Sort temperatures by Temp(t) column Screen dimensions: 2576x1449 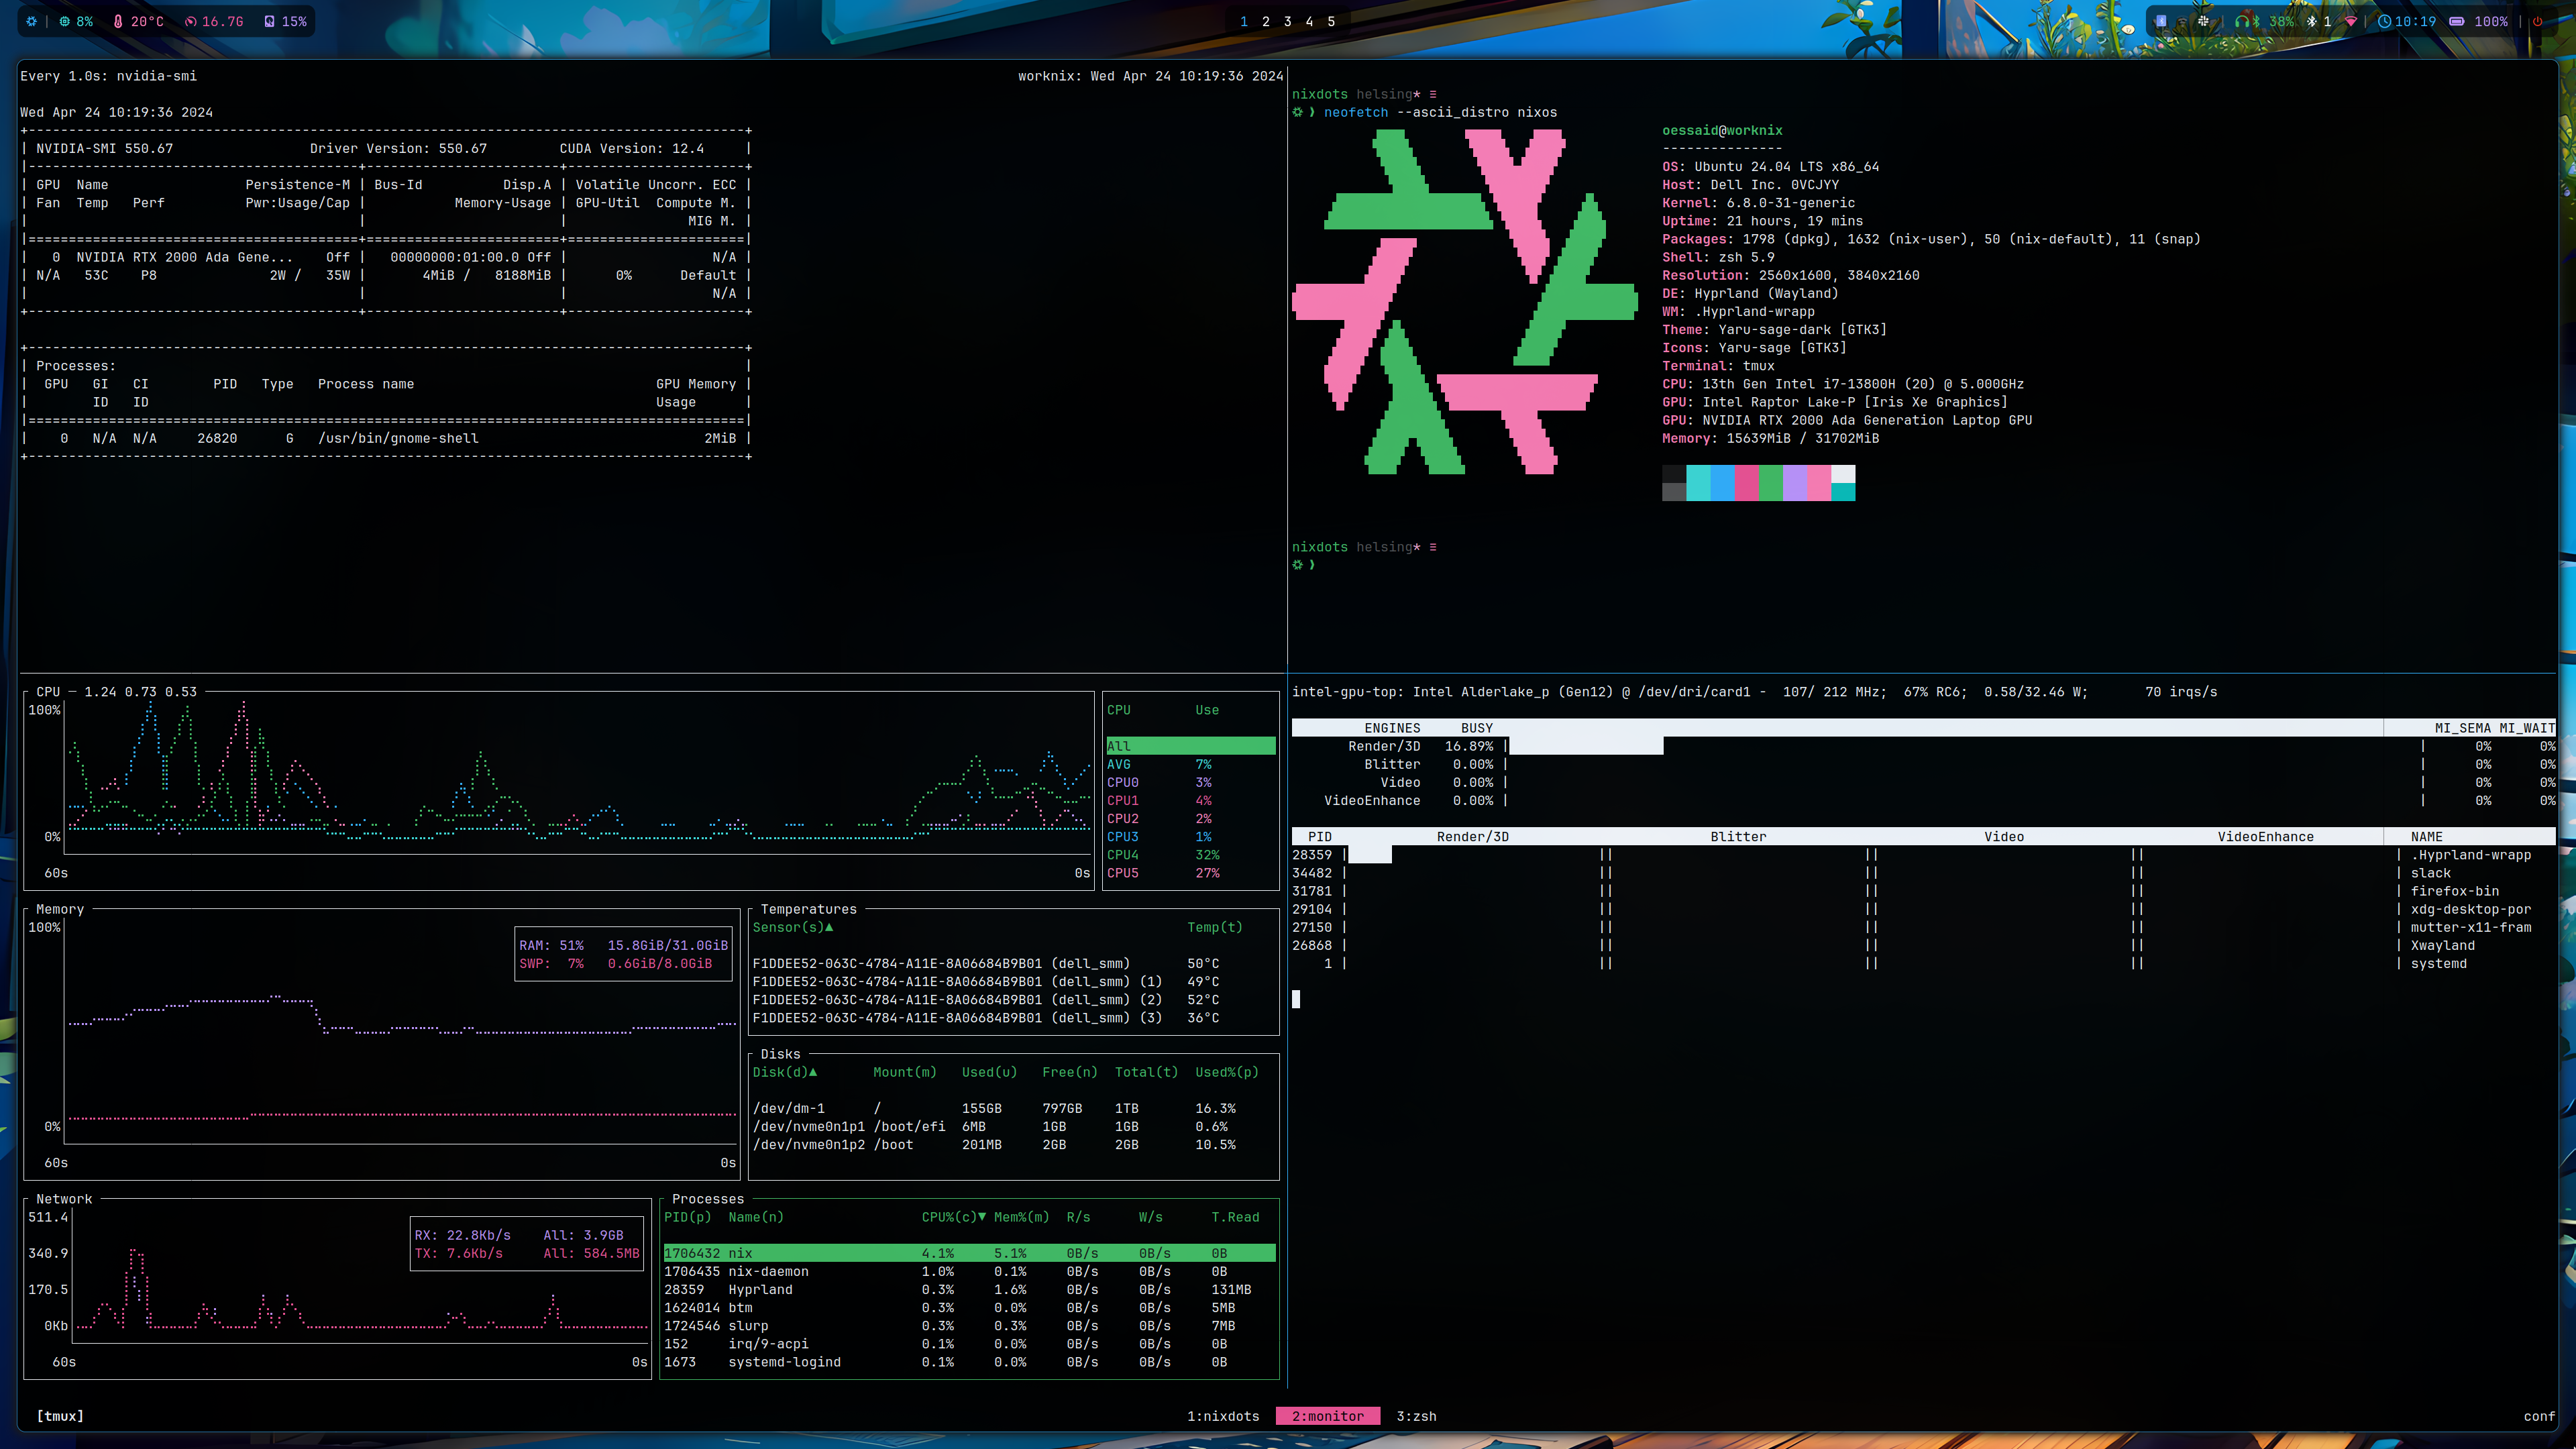[1215, 927]
